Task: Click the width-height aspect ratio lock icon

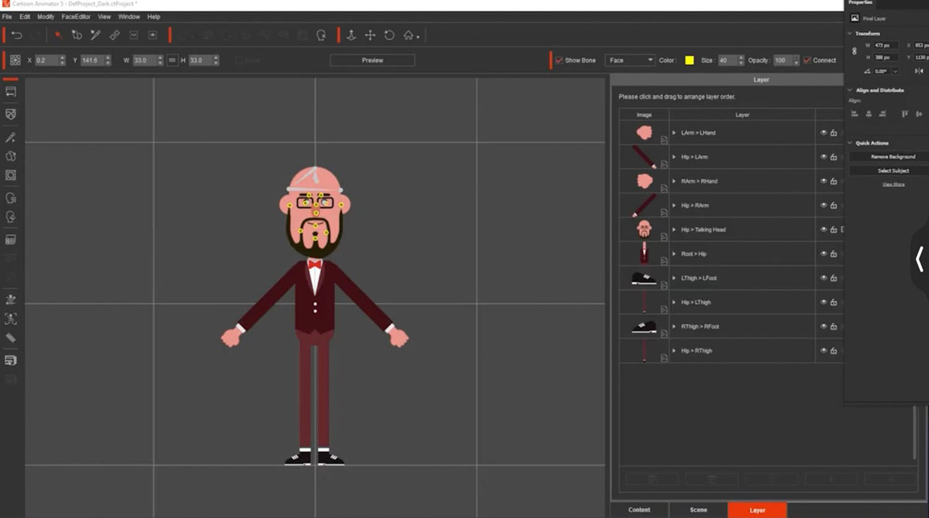Action: (172, 60)
